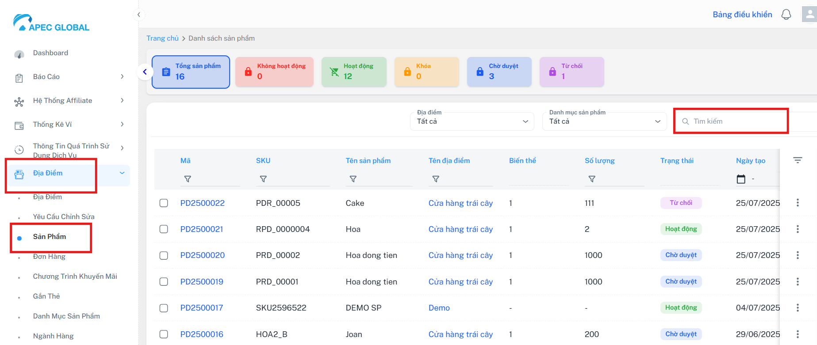Open the Địa điểm dropdown filter
817x345 pixels.
472,121
